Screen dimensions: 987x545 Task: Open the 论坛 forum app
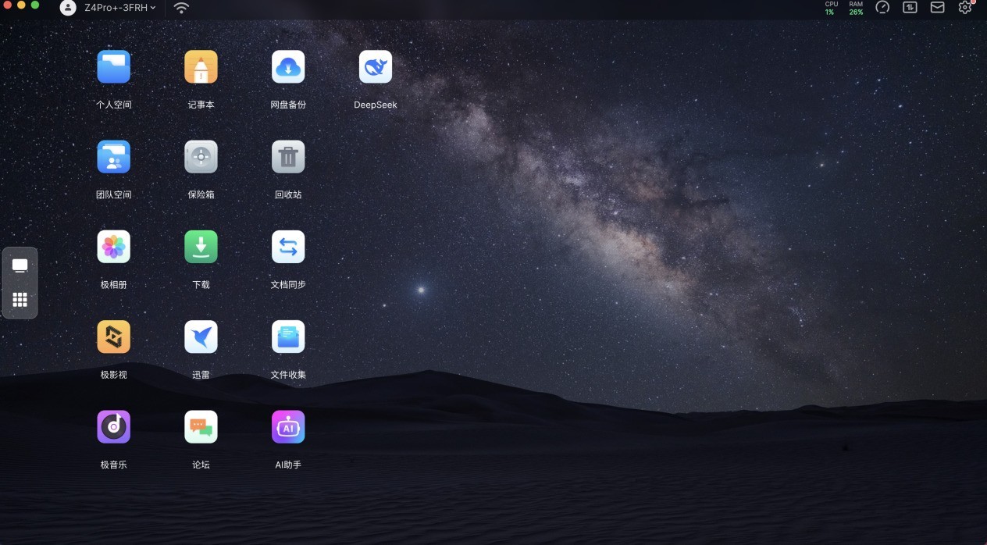201,427
